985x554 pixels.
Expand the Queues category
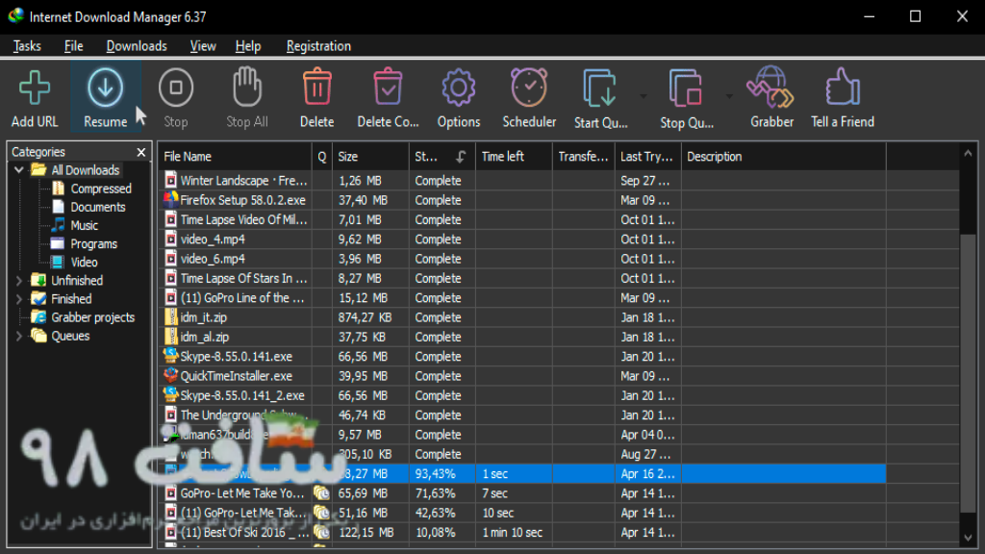coord(19,336)
